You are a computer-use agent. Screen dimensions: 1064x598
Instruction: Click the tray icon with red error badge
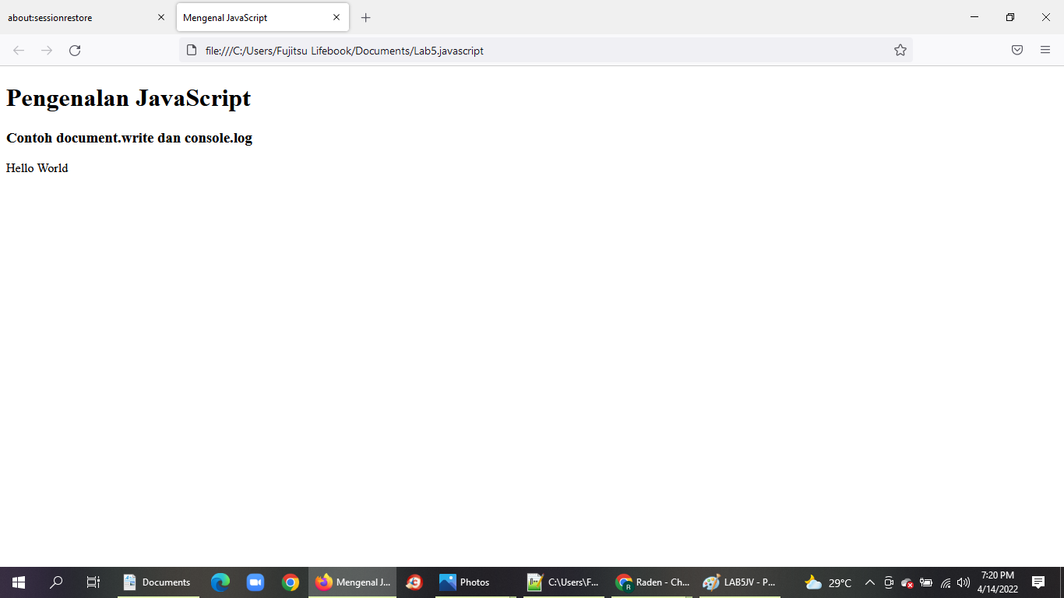point(907,582)
